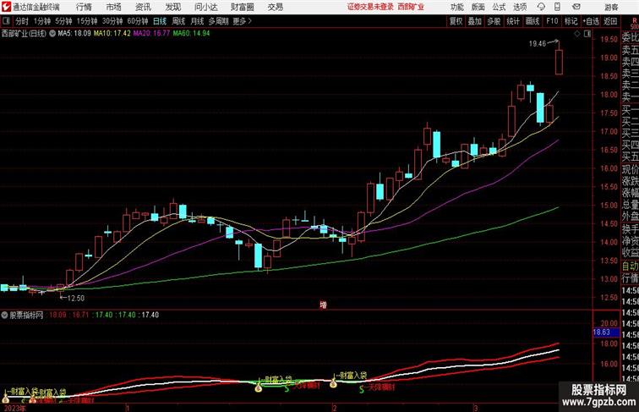Open the mobile phone icon
639x412 pixels.
coord(558,7)
